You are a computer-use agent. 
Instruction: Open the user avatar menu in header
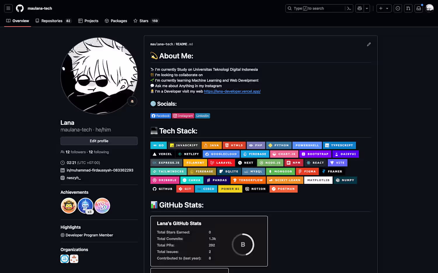tap(430, 8)
